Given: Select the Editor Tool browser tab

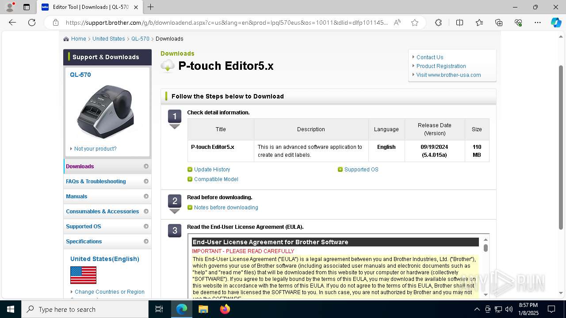Looking at the screenshot, I should point(90,7).
